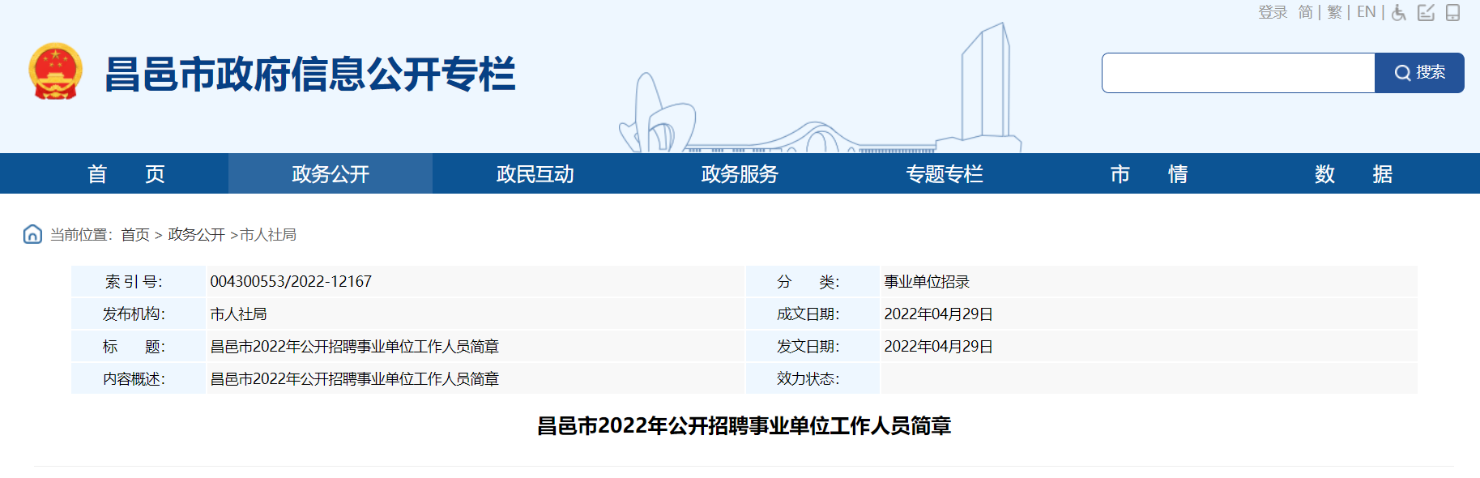This screenshot has width=1480, height=478.
Task: Select the 政务公开 navigation tab
Action: point(331,174)
